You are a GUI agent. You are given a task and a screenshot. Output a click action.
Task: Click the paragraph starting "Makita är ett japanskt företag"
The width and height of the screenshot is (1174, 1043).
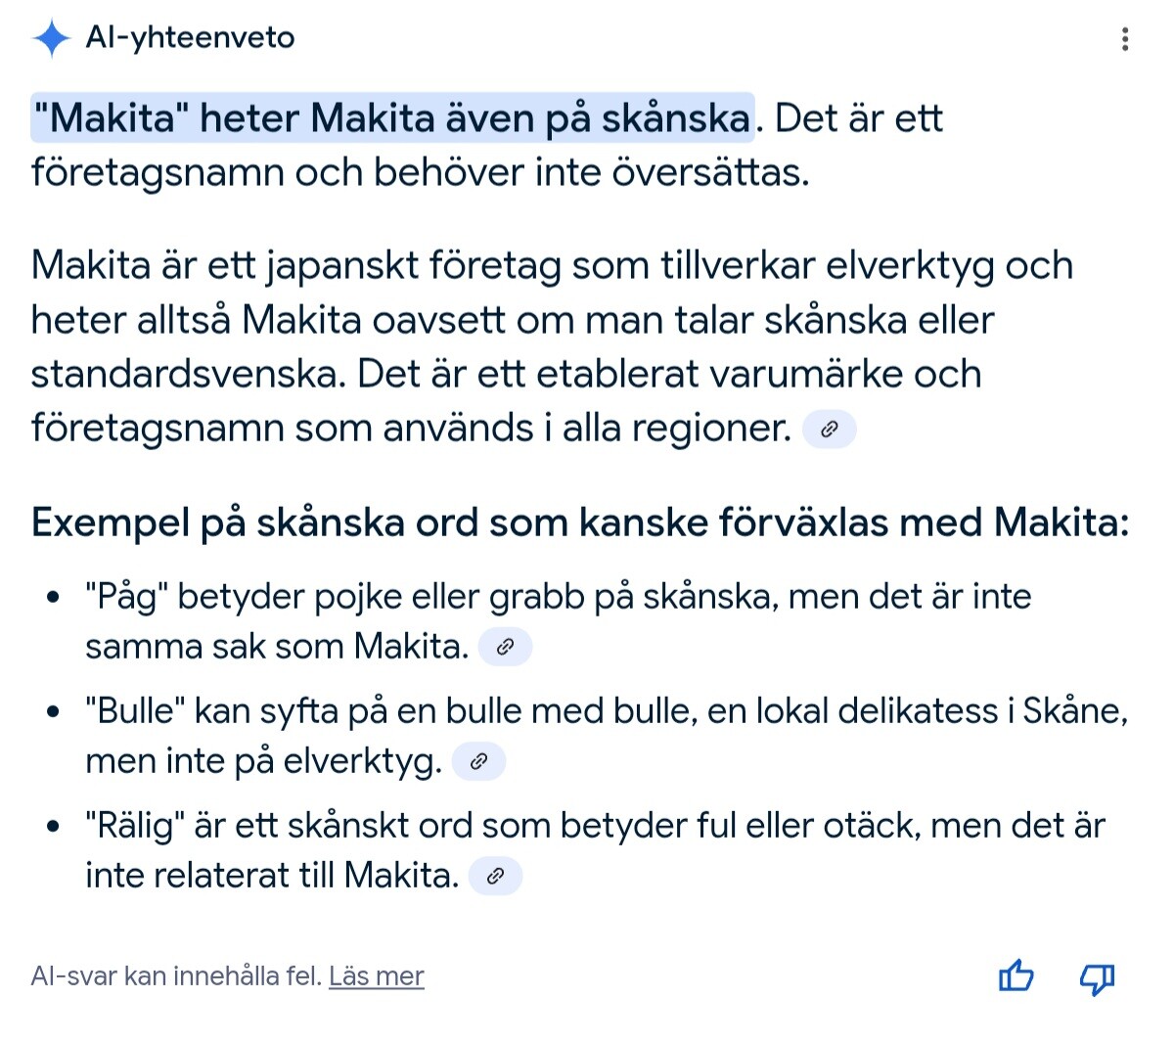pyautogui.click(x=551, y=346)
